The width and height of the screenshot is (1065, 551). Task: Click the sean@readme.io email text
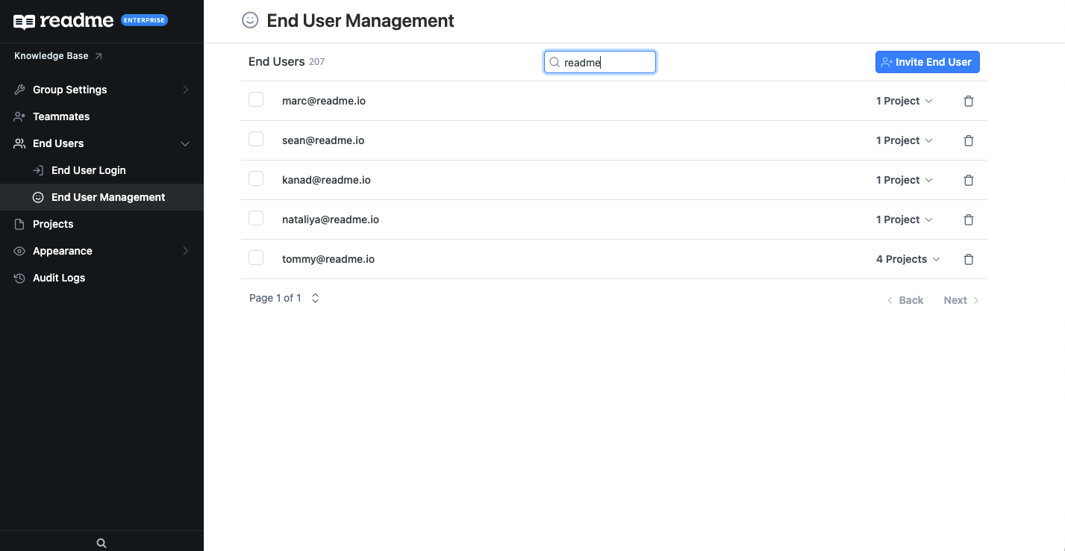(323, 140)
